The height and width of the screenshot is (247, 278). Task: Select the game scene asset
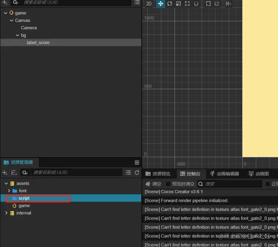pyautogui.click(x=24, y=206)
